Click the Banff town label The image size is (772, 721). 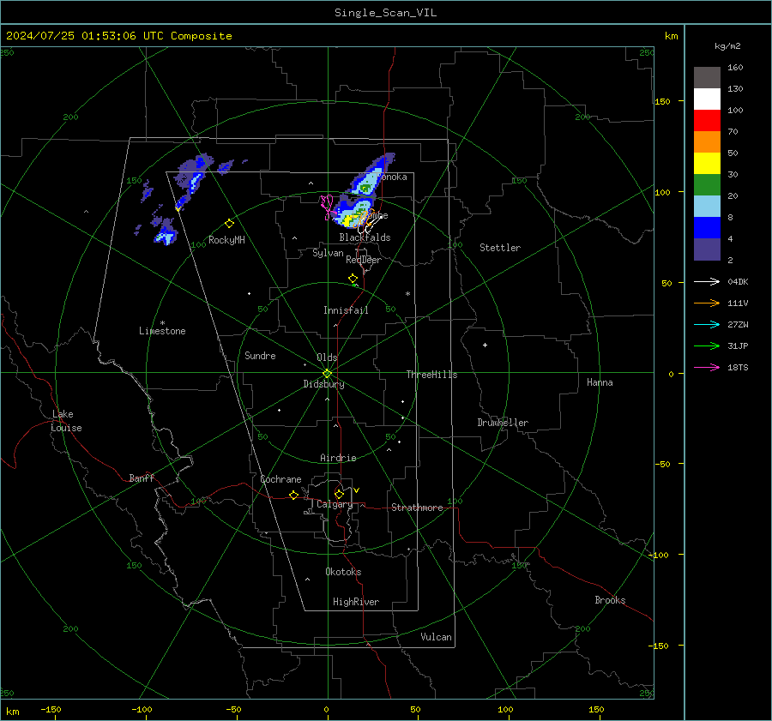point(142,478)
